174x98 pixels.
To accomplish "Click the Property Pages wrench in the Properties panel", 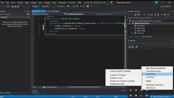I will [136, 47].
